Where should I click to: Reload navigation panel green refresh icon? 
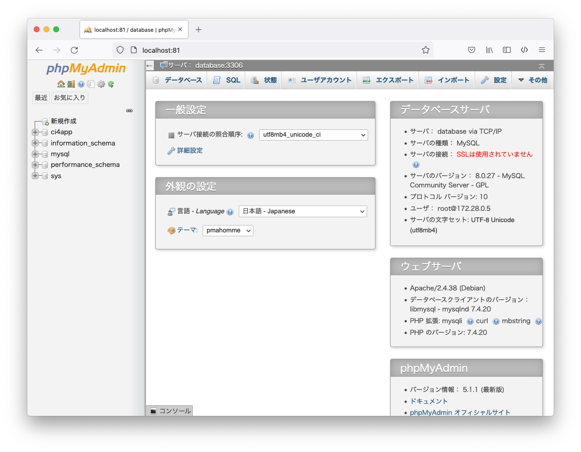point(111,84)
